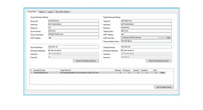203x110 pixels.
Task: Click the Source Exchange IP field
Action: pyautogui.click(x=73, y=47)
